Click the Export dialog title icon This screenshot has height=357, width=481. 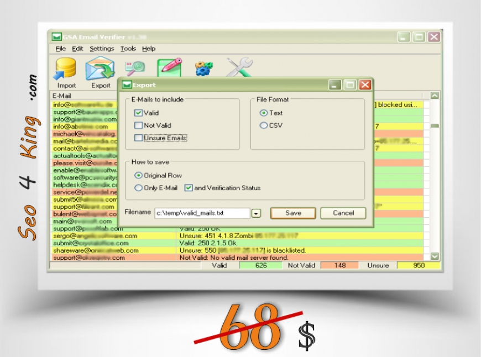127,85
